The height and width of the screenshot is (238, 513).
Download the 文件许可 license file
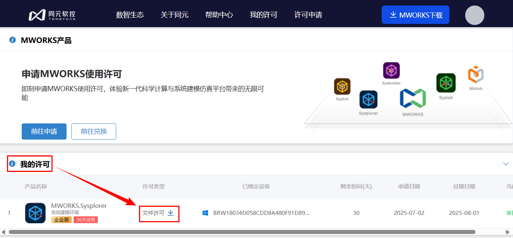171,213
